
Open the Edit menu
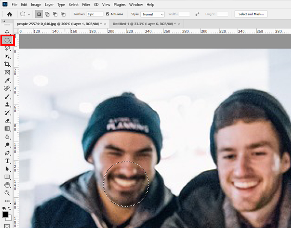pos(24,5)
